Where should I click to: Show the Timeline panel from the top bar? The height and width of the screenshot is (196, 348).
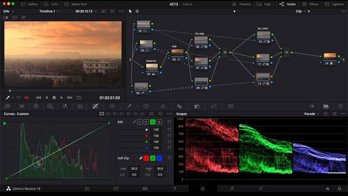pyautogui.click(x=241, y=4)
